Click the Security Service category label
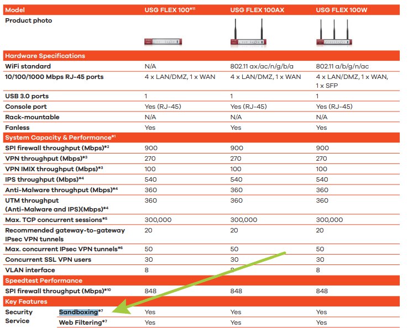413x328 pixels. [19, 316]
